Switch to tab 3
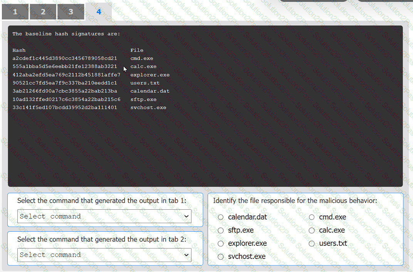 pos(71,12)
